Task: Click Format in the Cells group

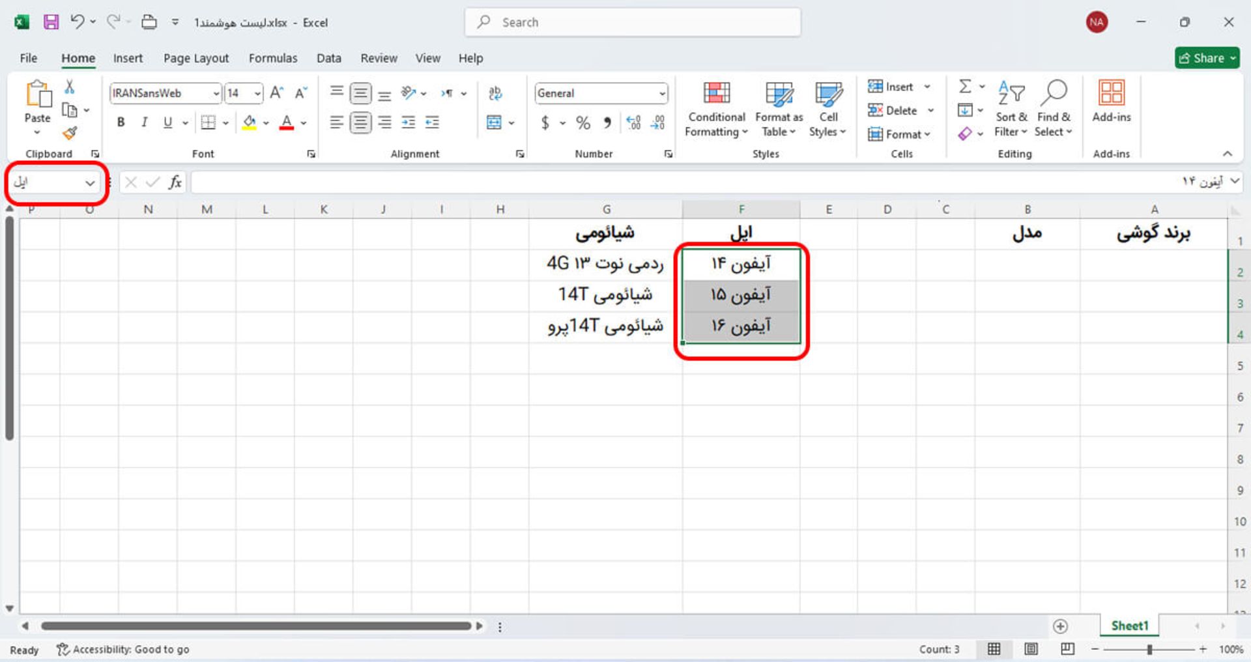Action: pyautogui.click(x=900, y=134)
